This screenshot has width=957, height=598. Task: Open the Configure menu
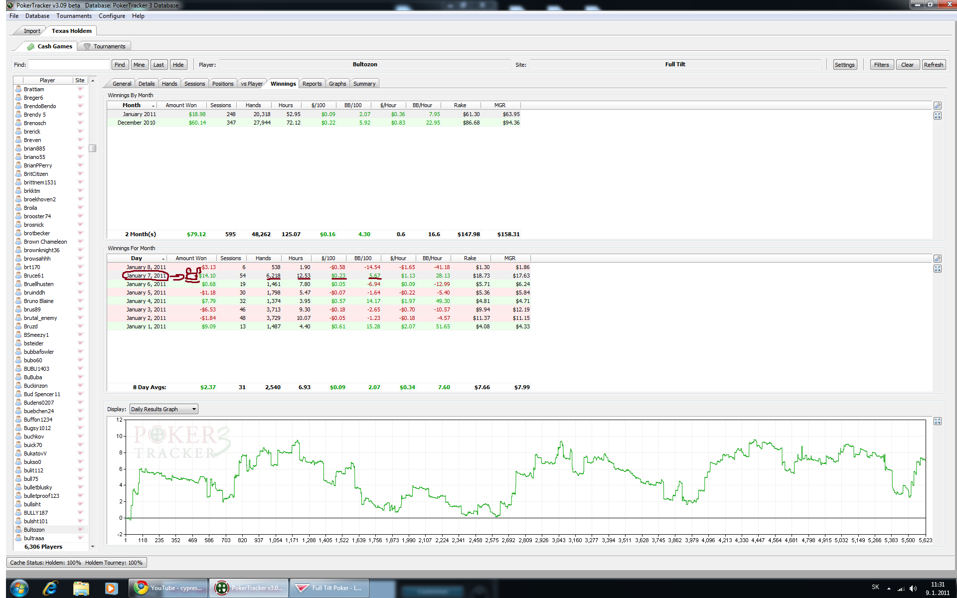point(112,16)
